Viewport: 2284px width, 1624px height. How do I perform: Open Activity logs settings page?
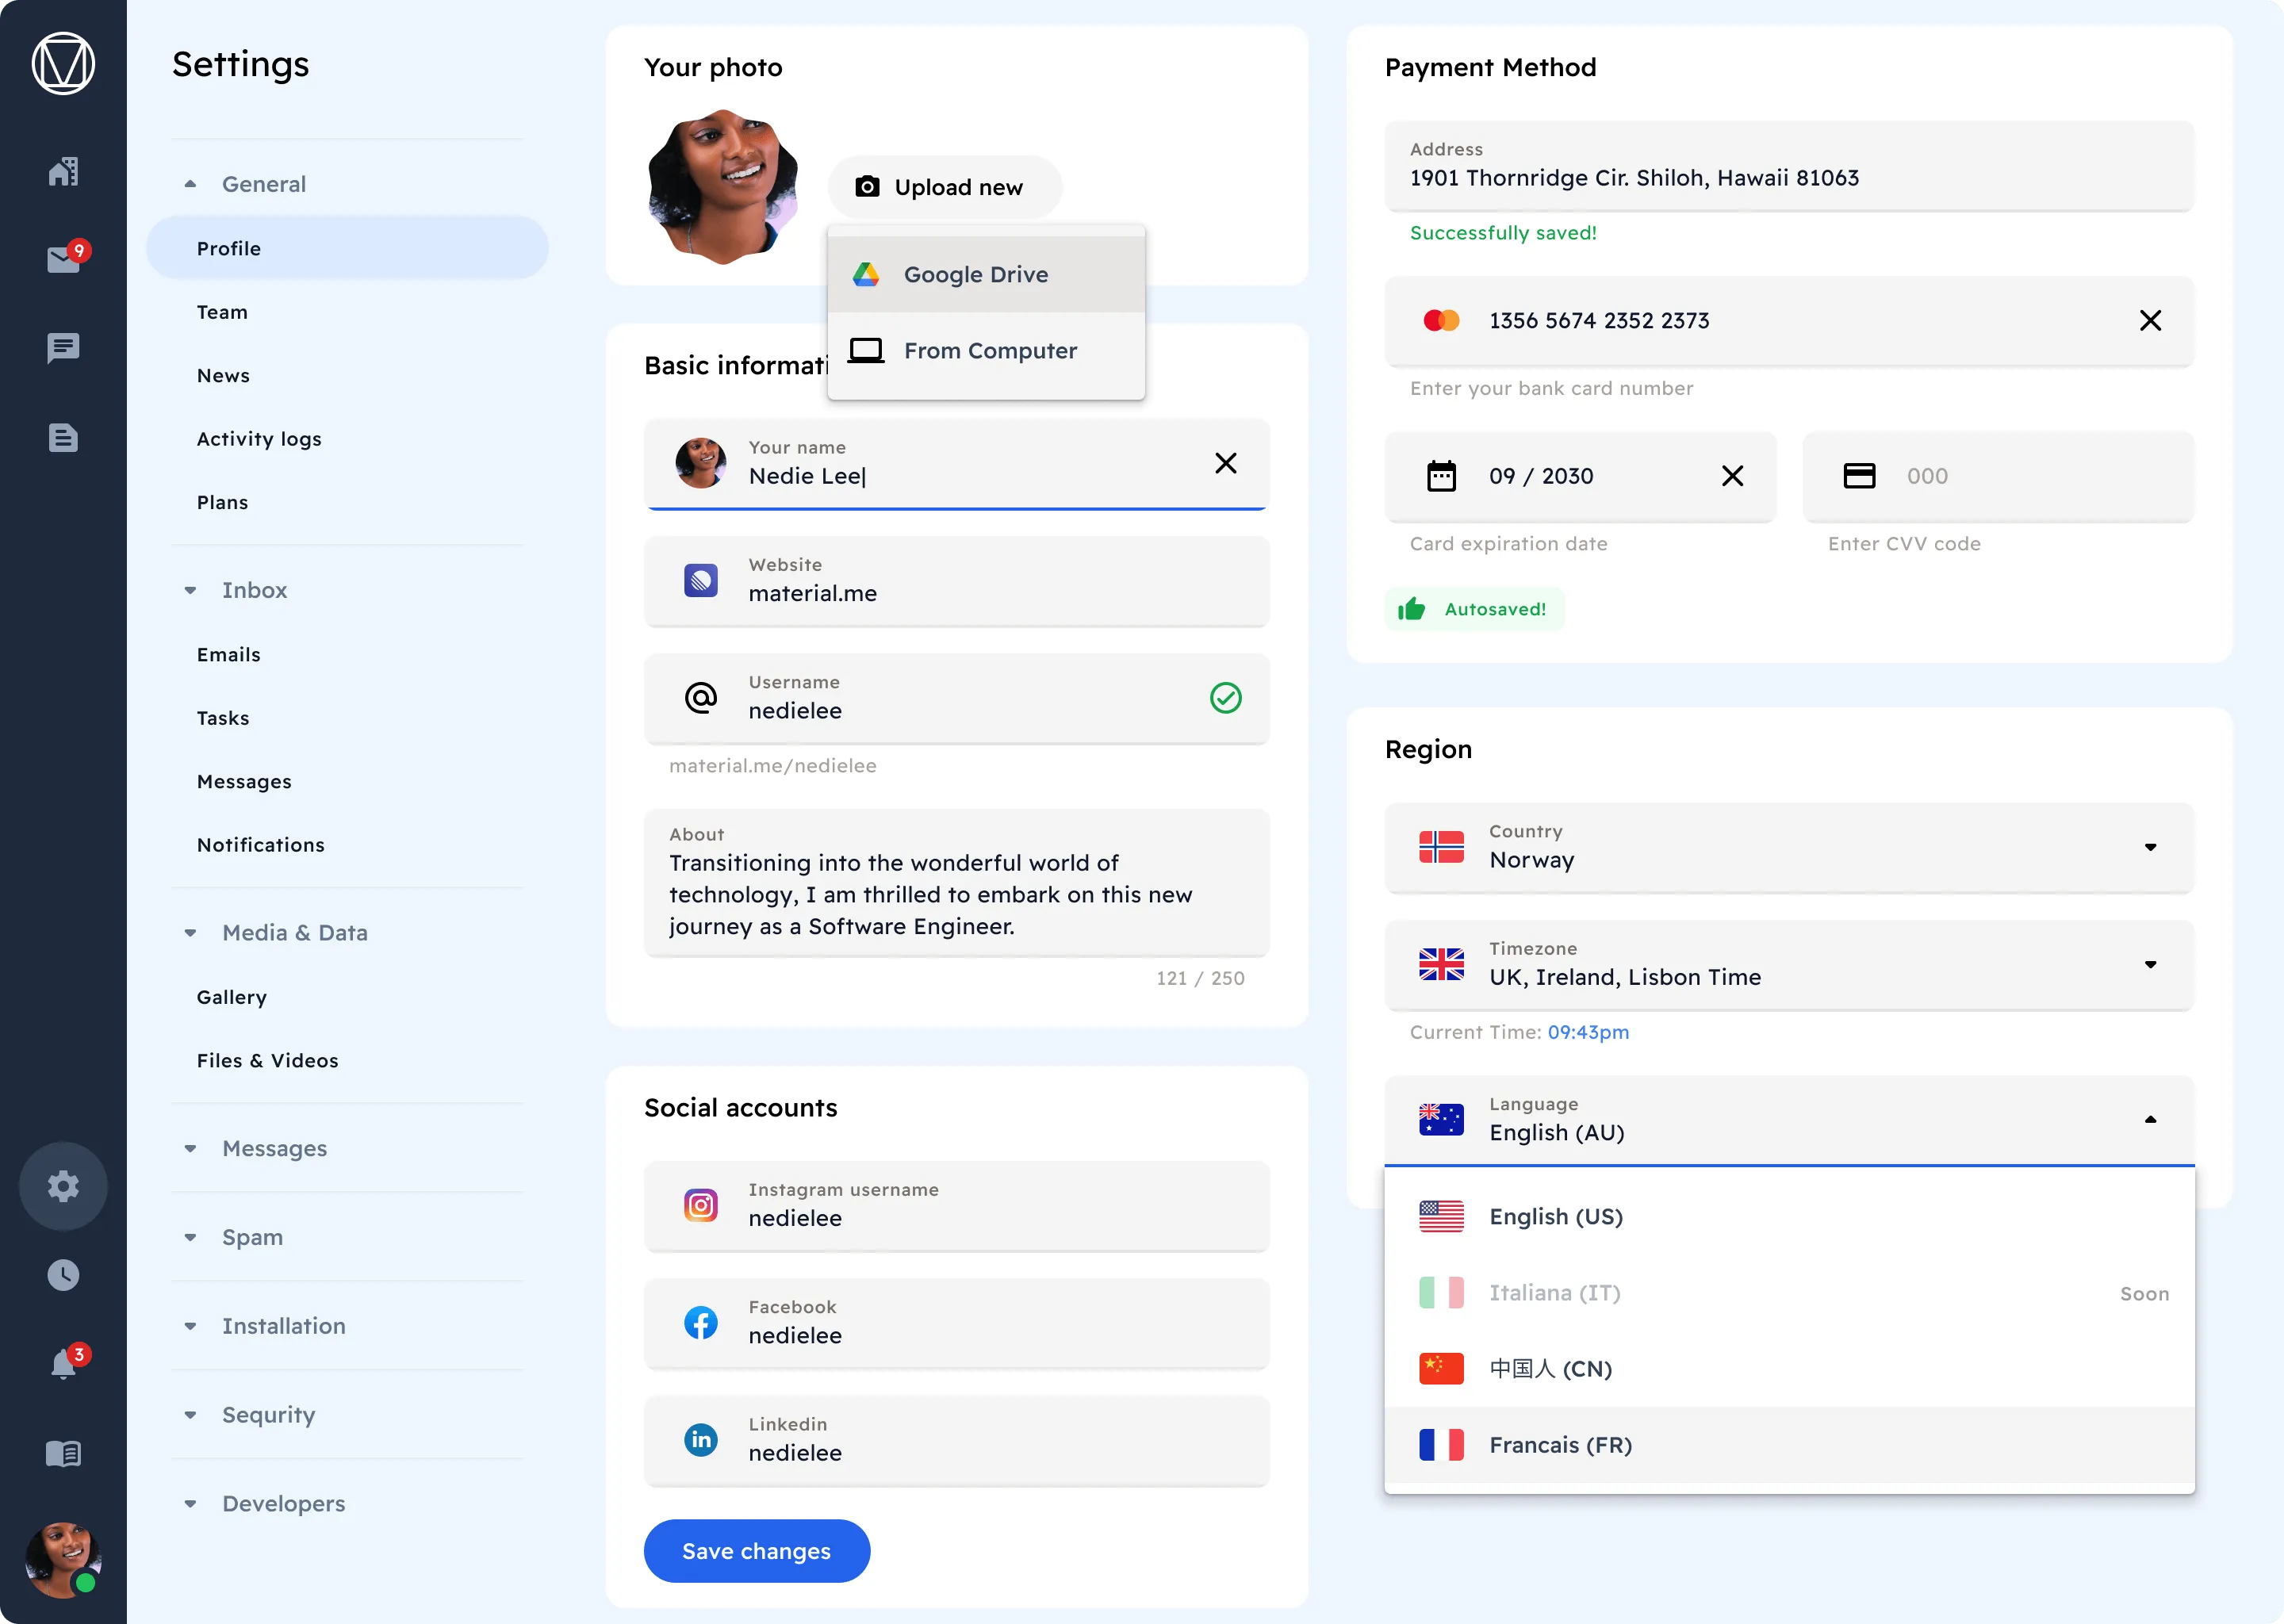259,439
